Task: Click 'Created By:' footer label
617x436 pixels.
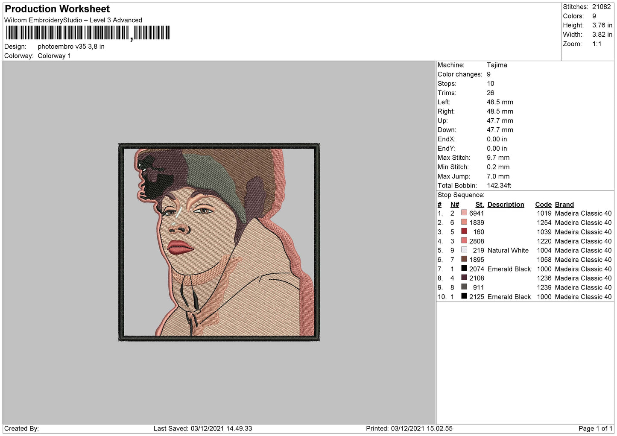Action: pos(21,428)
